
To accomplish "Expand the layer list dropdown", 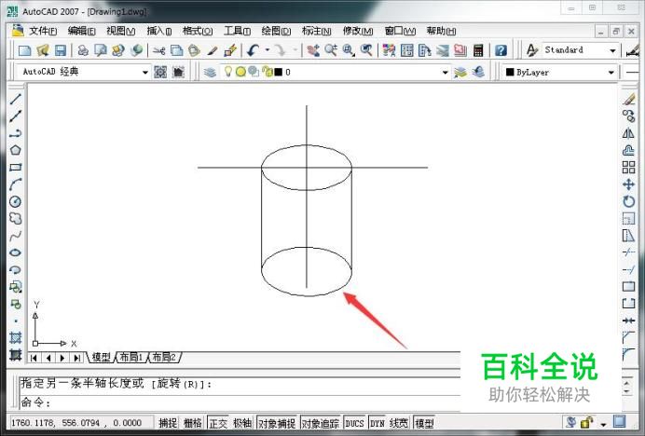I will coord(446,73).
